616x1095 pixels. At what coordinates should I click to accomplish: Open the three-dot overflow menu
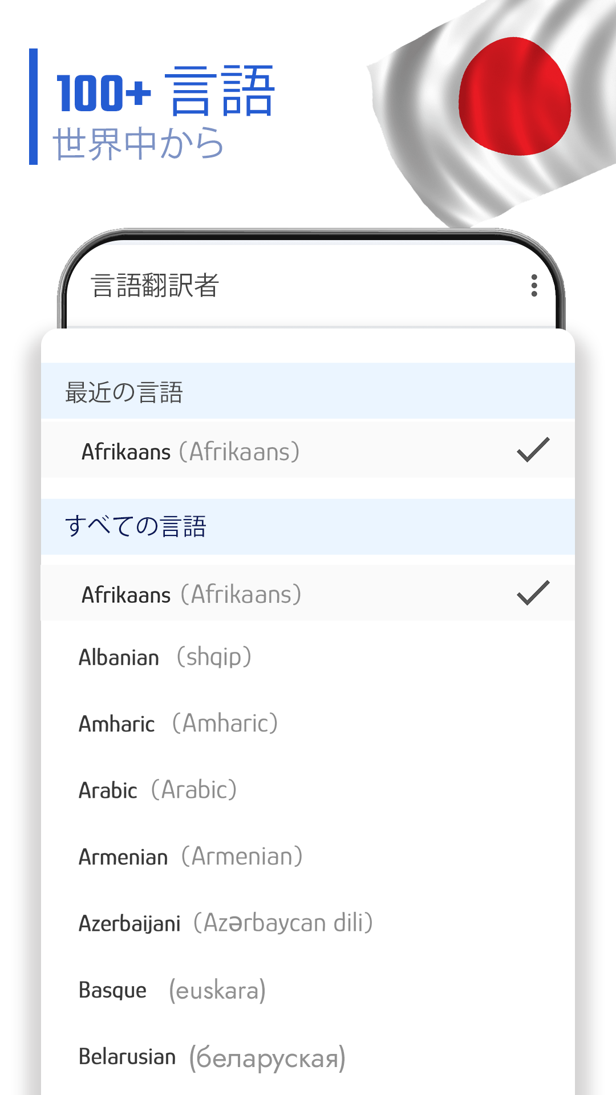pos(534,285)
